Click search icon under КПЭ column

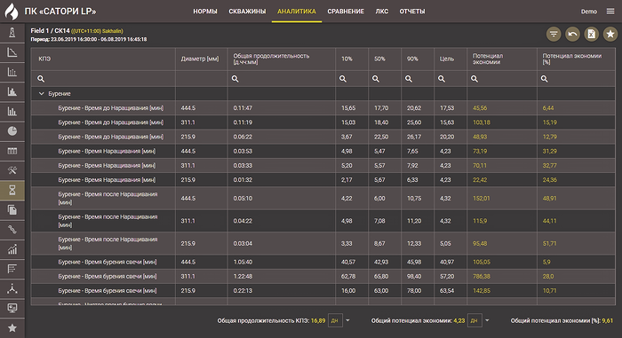pos(41,79)
